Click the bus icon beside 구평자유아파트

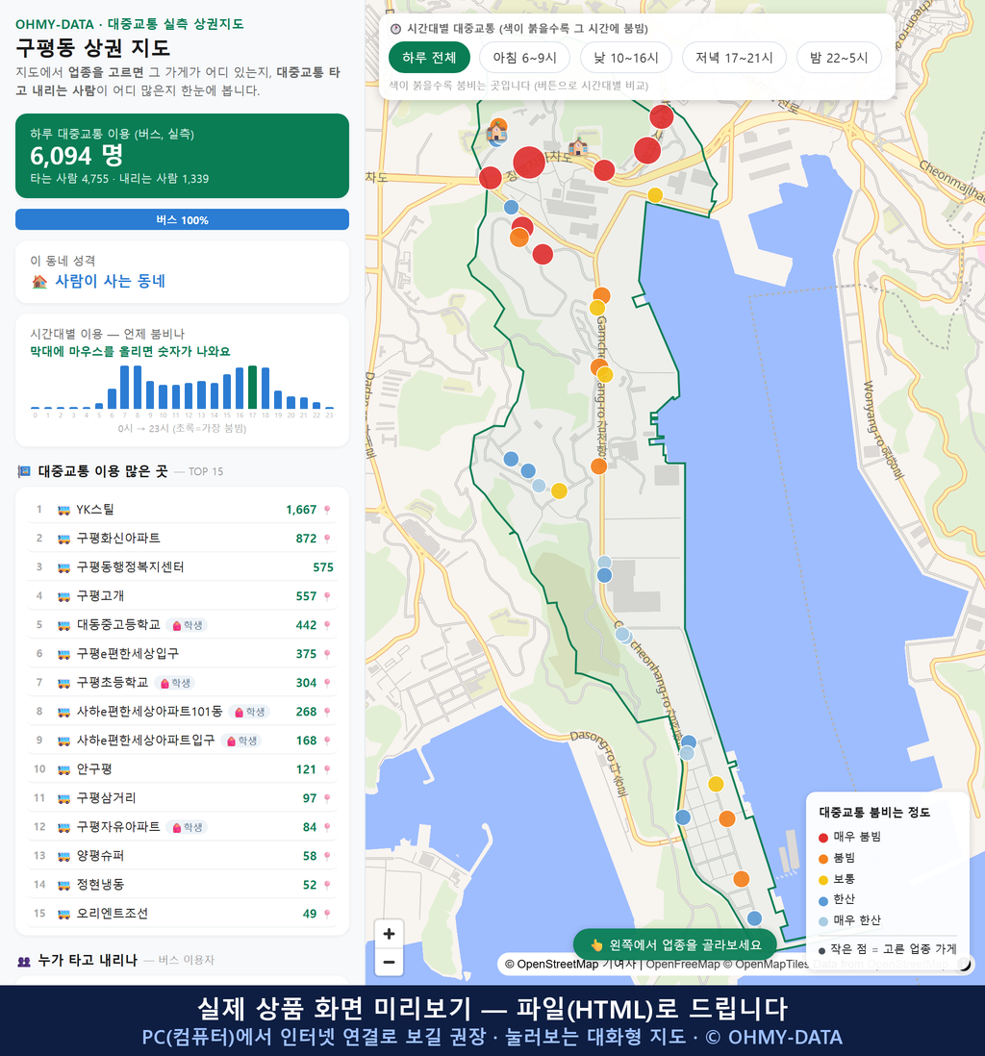(64, 828)
